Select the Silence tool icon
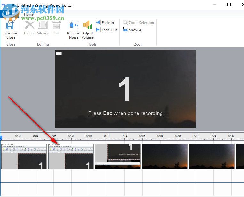The height and width of the screenshot is (197, 244). (x=43, y=25)
